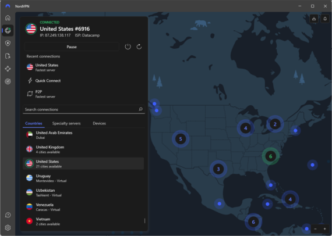Maximize the NordVPN window
This screenshot has width=332, height=236.
pos(313,6)
